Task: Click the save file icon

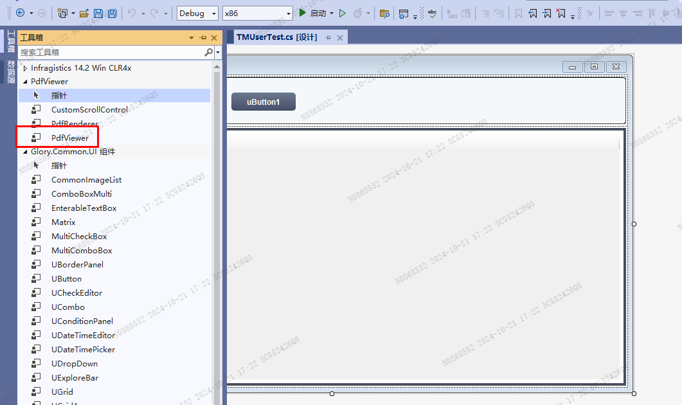Action: [x=99, y=14]
